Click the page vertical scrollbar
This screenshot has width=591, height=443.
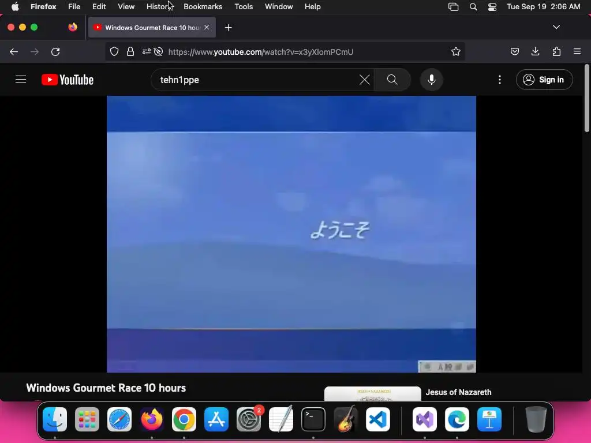[586, 98]
